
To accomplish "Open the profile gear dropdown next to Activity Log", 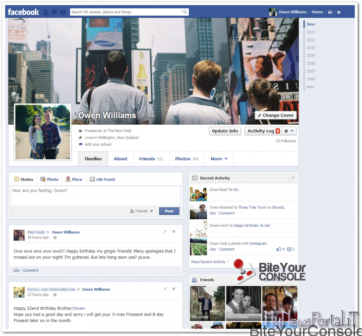I will 289,131.
